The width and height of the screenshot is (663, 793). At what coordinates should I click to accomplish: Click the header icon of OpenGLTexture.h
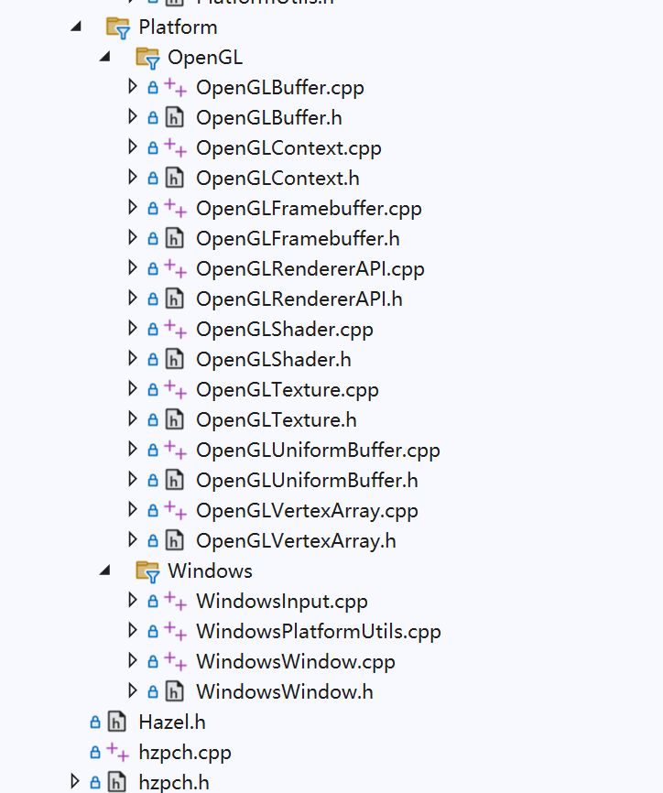[x=175, y=419]
